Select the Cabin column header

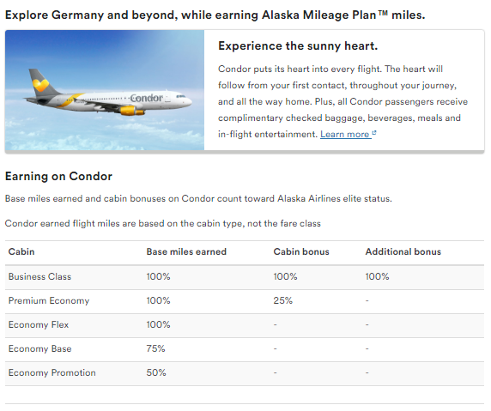[x=21, y=251]
